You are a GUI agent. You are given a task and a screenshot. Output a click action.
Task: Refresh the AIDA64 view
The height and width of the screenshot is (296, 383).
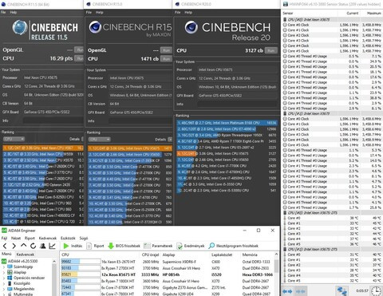[33, 246]
